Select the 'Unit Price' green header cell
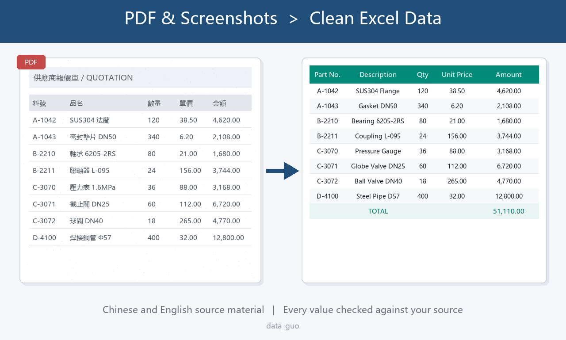Image resolution: width=566 pixels, height=340 pixels. 457,75
